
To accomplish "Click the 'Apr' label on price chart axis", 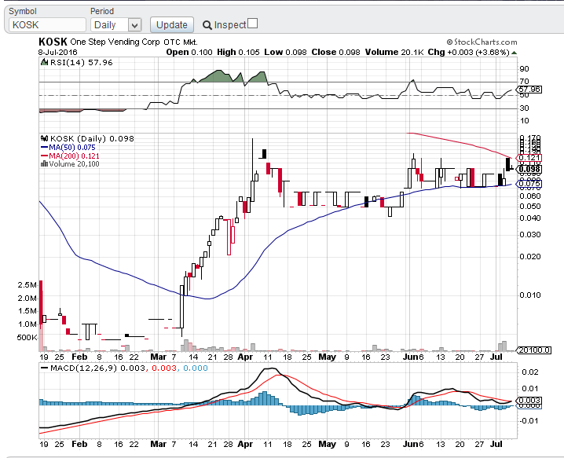I will [x=245, y=357].
